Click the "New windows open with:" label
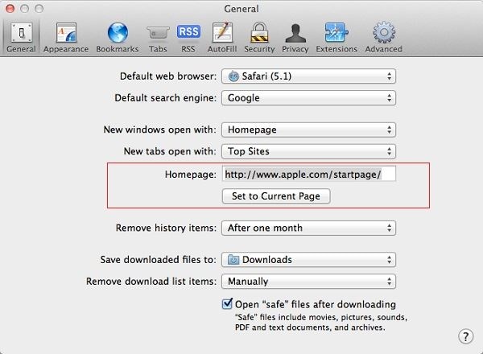Screen dimensions: 483x354 (x=160, y=130)
